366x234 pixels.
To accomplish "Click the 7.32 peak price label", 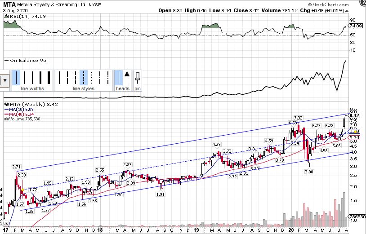I will click(298, 118).
